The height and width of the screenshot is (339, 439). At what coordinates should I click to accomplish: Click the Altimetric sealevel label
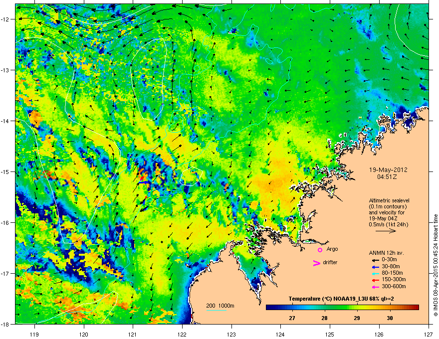[389, 200]
